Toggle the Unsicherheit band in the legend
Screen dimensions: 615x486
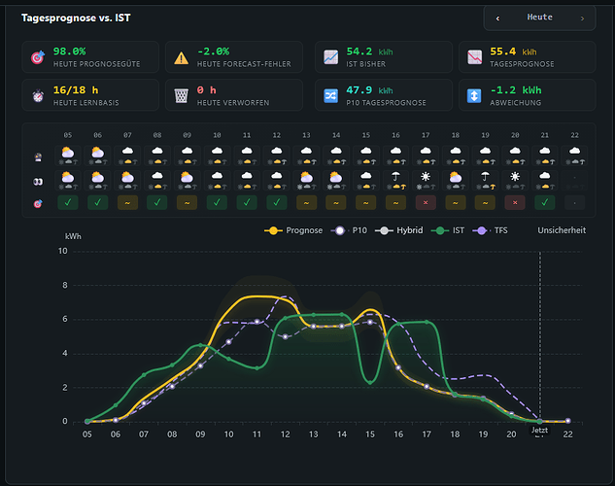point(562,230)
